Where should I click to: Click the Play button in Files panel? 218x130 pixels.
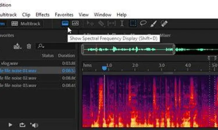coord(10,125)
